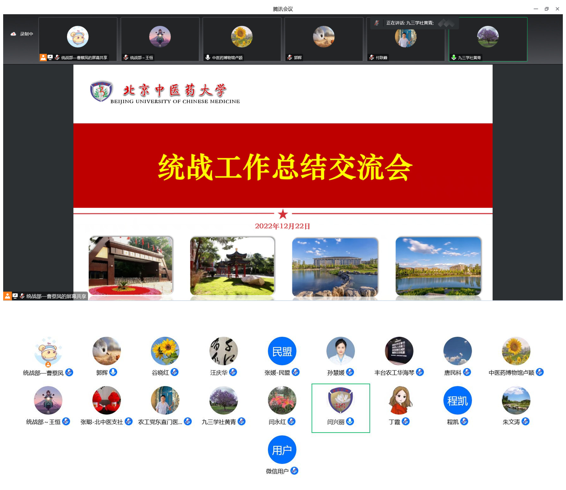Image resolution: width=566 pixels, height=490 pixels.
Task: Click the green mic icon in 九三学社黄青's top tile
Action: coord(453,57)
